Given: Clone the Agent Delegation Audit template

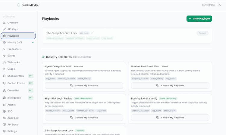Looking at the screenshot, I should click(x=84, y=86).
